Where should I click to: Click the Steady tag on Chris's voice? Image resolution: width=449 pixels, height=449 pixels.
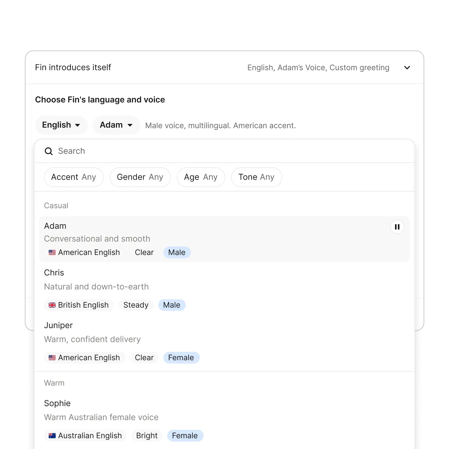click(136, 305)
